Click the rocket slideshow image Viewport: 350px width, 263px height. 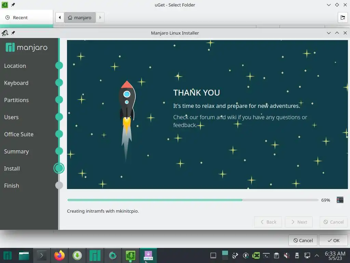coord(127,121)
